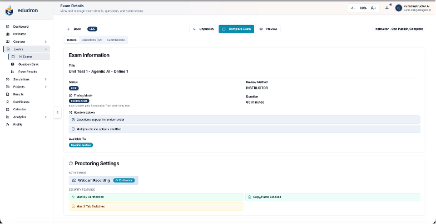436x224 pixels.
Task: Switch to the Submissions tab
Action: 116,40
